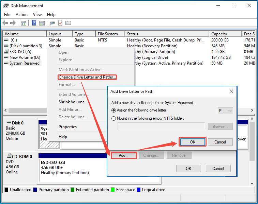The width and height of the screenshot is (258, 204).
Task: Open the Action menu
Action: point(21,15)
